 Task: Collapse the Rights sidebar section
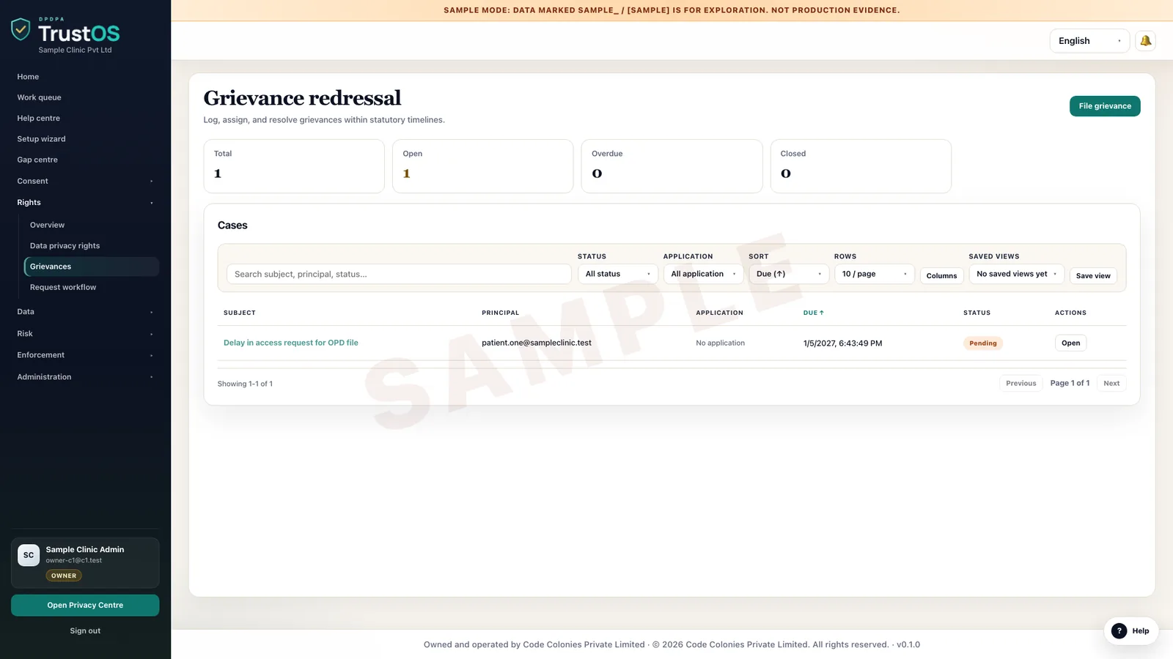(x=85, y=203)
